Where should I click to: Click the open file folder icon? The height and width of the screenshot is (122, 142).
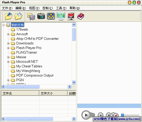tap(9, 16)
